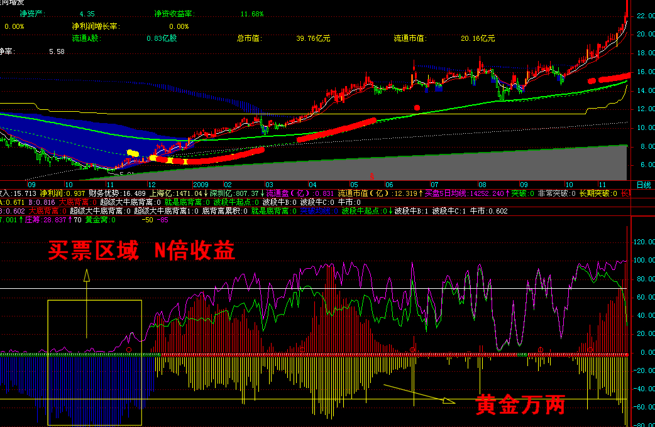The height and width of the screenshot is (427, 655).
Task: Click the 波段牛C:0 indicator value
Action: click(x=317, y=202)
